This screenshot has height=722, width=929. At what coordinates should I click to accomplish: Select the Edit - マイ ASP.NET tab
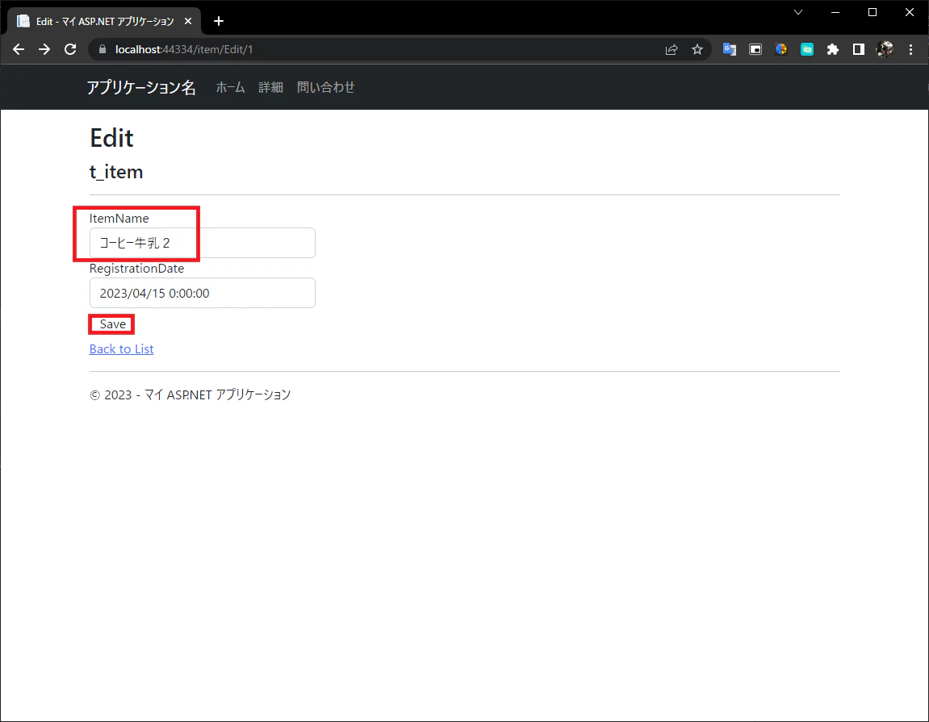pyautogui.click(x=104, y=21)
